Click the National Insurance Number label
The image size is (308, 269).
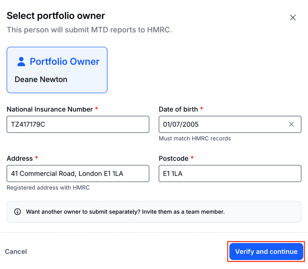pos(50,109)
